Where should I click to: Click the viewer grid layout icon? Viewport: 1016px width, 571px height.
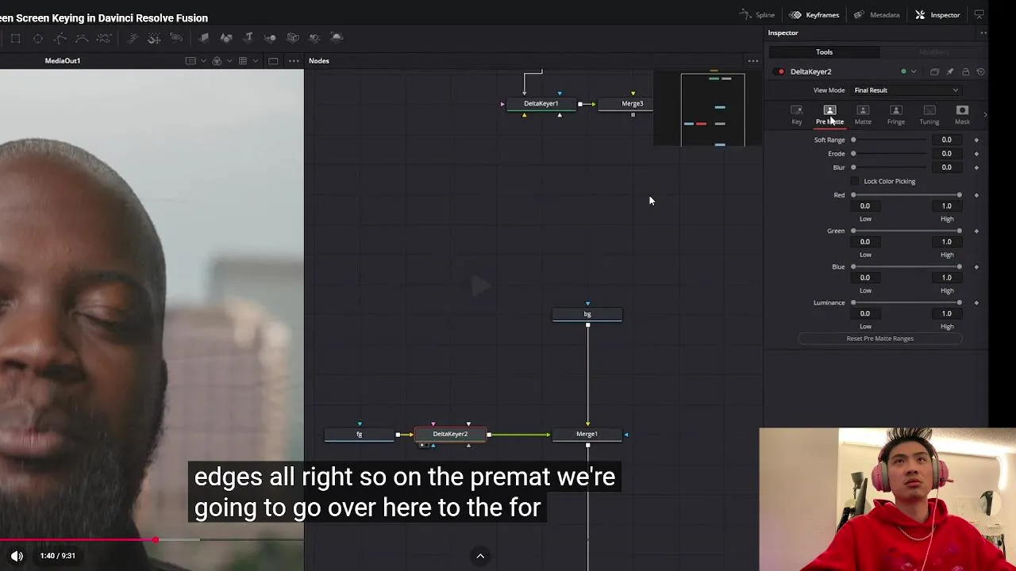(x=243, y=61)
